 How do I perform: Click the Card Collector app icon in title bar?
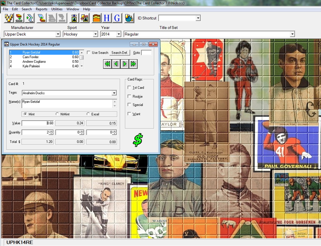3,3
